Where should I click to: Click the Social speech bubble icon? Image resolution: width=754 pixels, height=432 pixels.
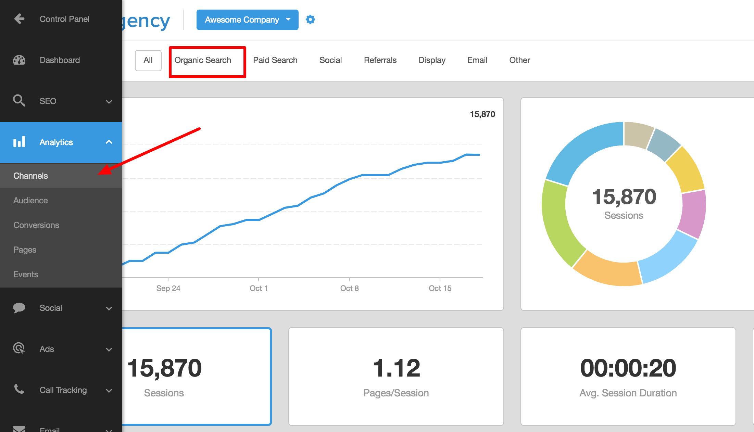(x=19, y=308)
